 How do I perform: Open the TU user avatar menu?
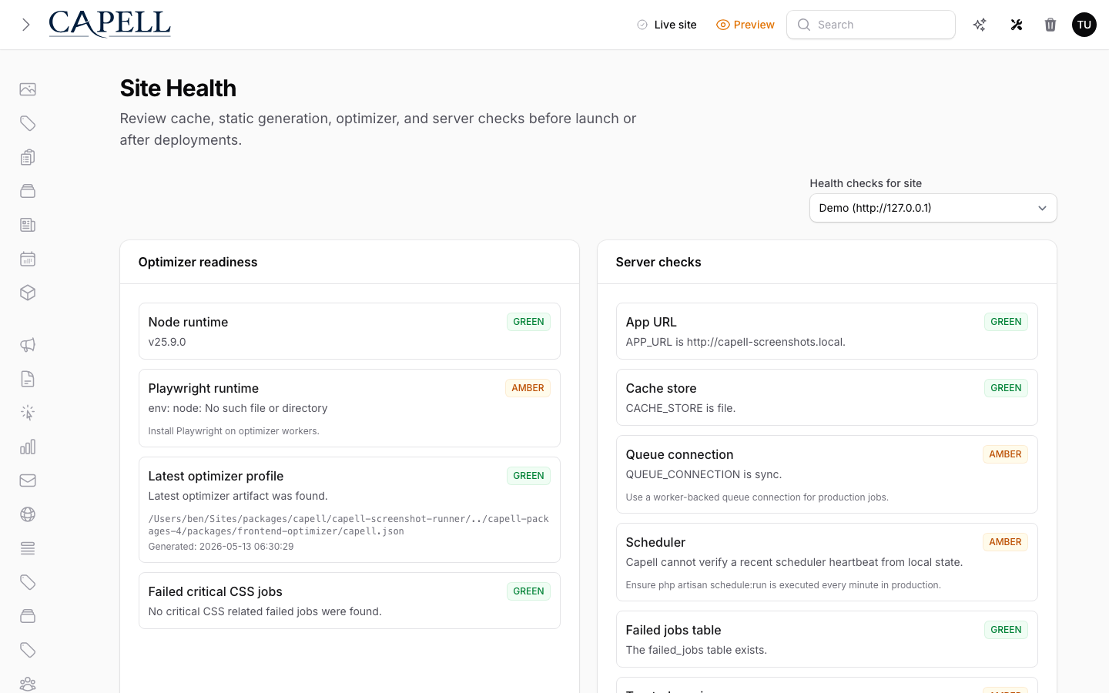pyautogui.click(x=1084, y=25)
